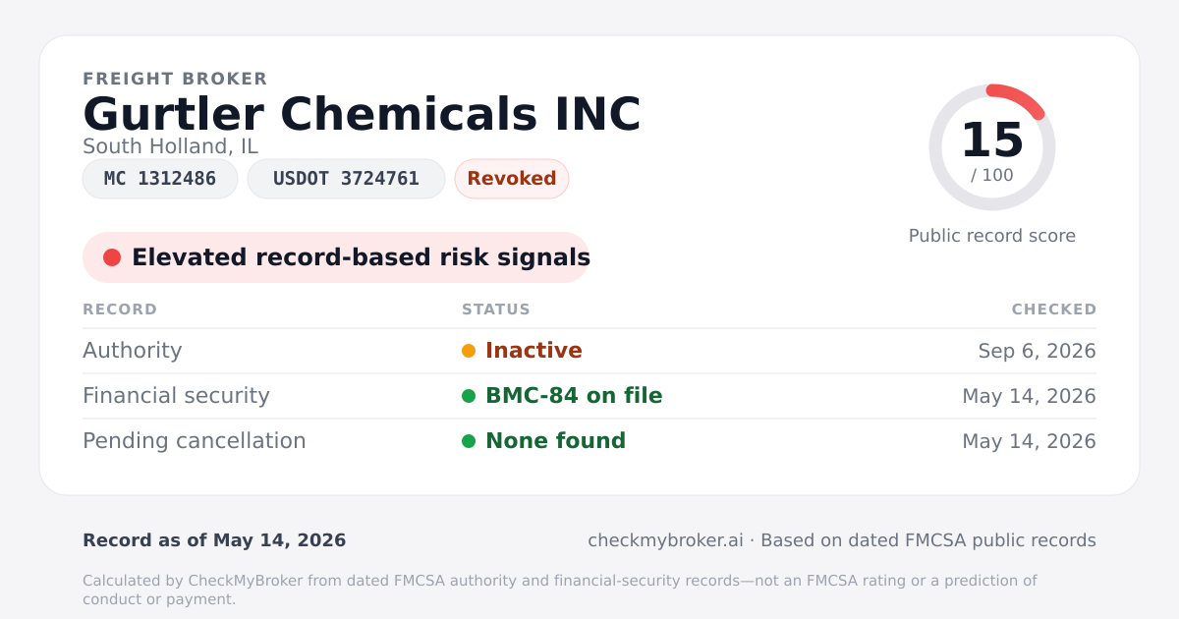
Task: Click the CHECKED column header
Action: pos(1054,309)
